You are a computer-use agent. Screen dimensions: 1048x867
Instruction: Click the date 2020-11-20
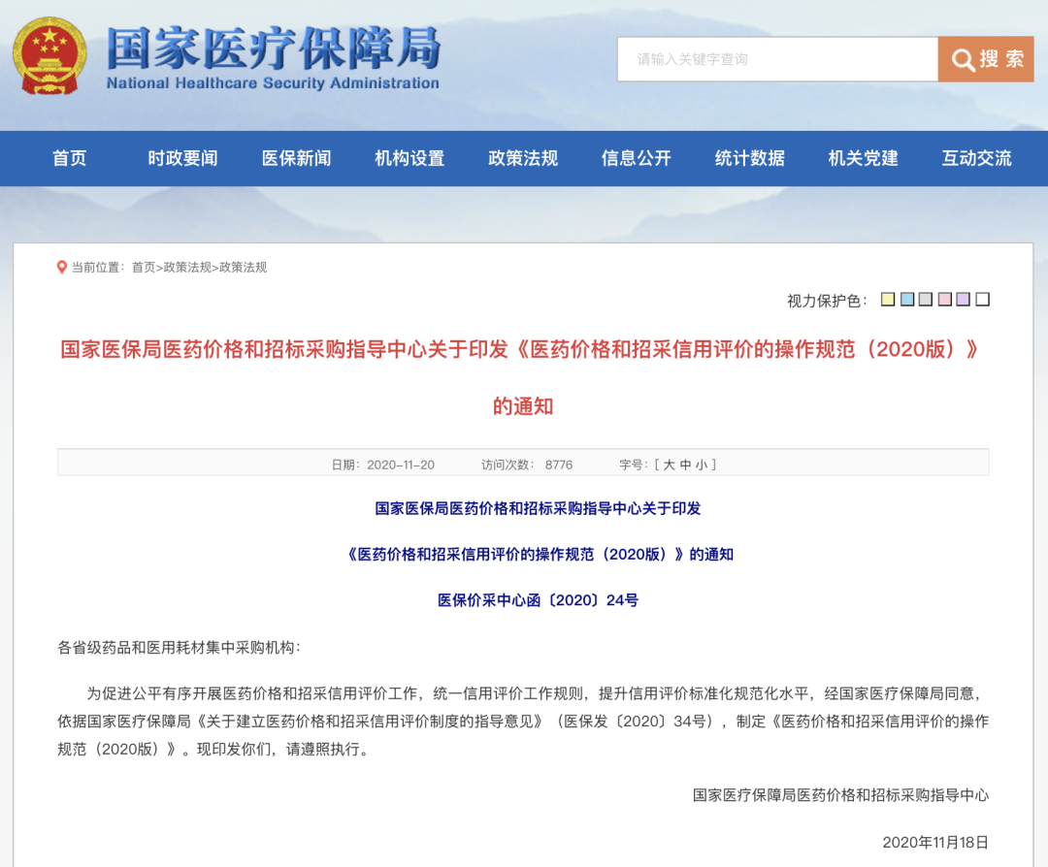(x=401, y=465)
